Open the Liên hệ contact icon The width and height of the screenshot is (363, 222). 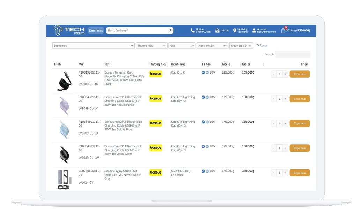pyautogui.click(x=217, y=31)
